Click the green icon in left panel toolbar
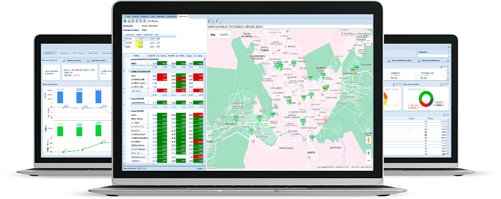Screen dimensions: 501x199 (x=129, y=21)
